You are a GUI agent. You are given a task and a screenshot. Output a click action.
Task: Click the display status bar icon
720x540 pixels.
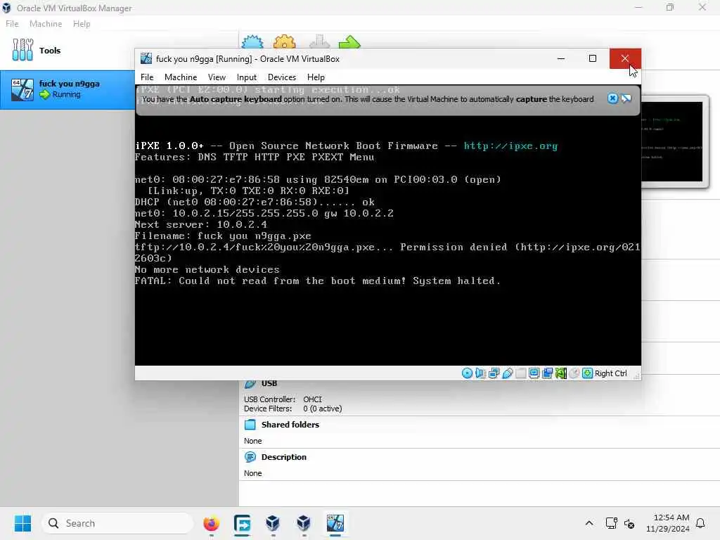(534, 373)
